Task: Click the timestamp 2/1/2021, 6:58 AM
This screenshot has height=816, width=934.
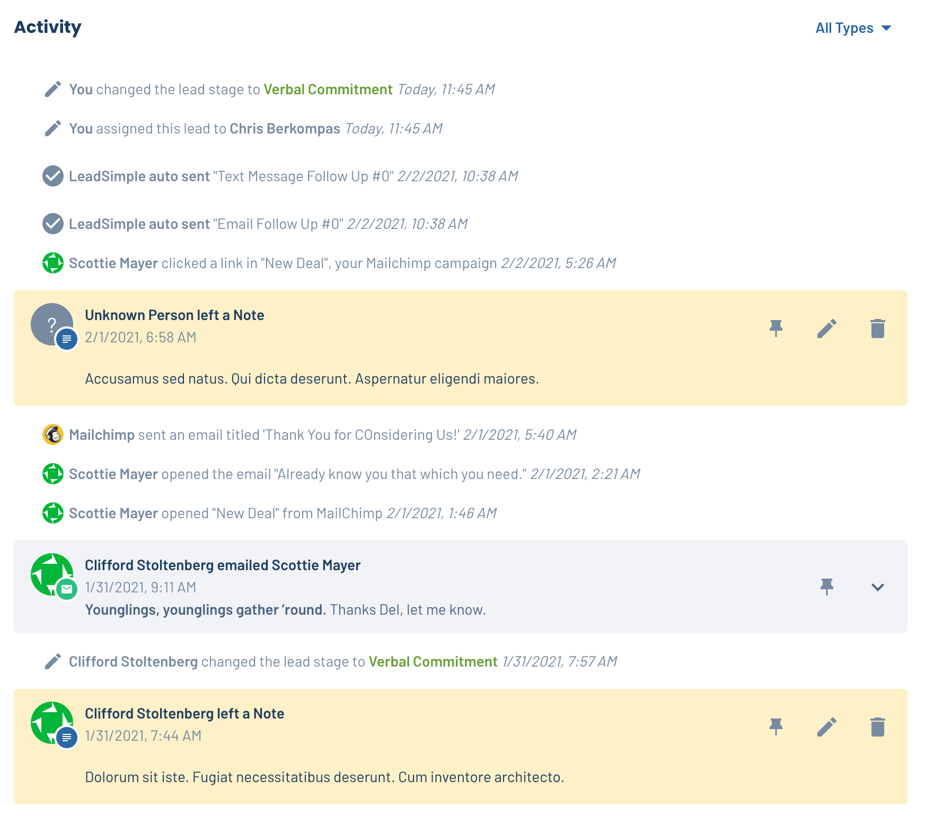Action: (140, 338)
